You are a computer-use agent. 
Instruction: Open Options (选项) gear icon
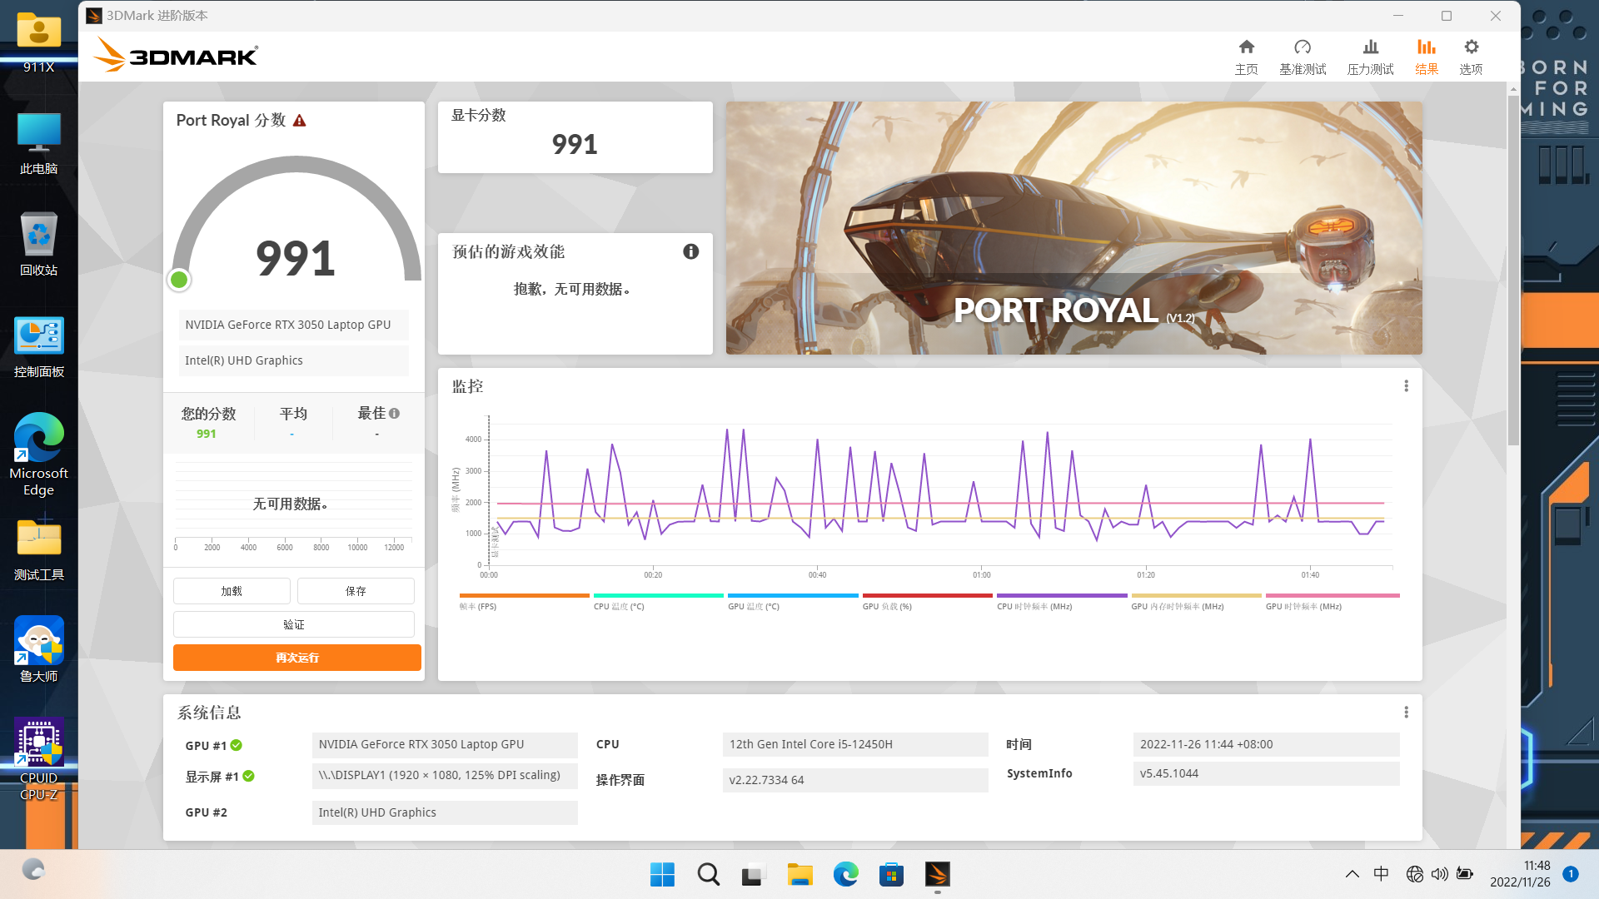tap(1471, 48)
